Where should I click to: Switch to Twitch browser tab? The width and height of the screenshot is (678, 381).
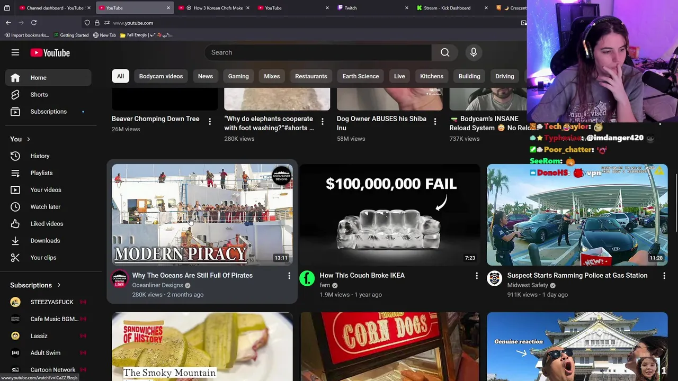(x=373, y=8)
